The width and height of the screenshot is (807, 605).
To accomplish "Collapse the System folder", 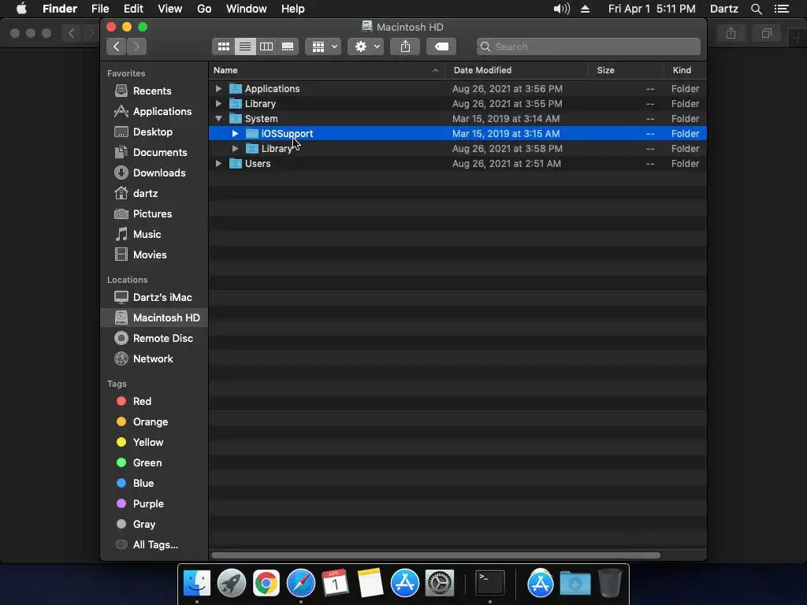I will click(x=218, y=118).
